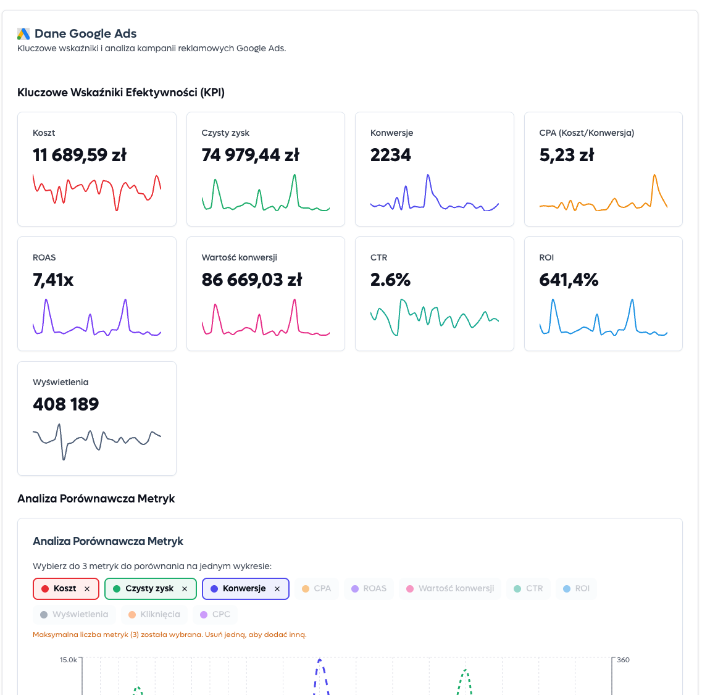Image resolution: width=710 pixels, height=695 pixels.
Task: Select the ROAS KPI card
Action: tap(97, 293)
